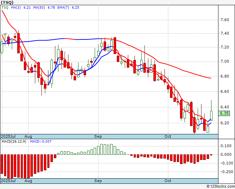235x189 pixels.
Task: Click the 0.100 MACD axis label
Action: click(x=226, y=146)
